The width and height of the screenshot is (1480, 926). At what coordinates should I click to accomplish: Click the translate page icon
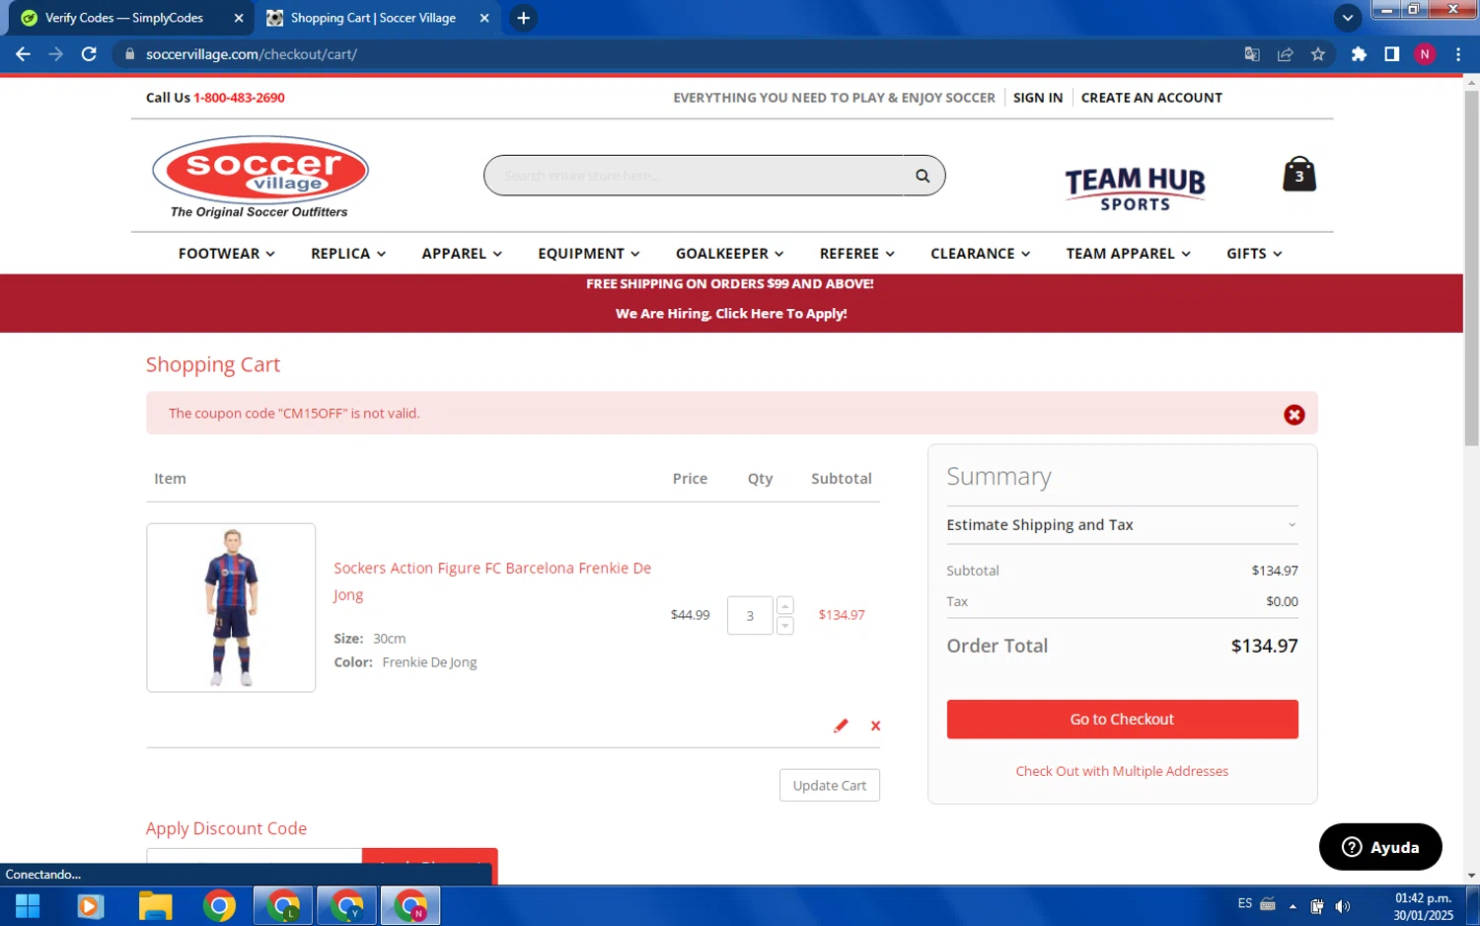pyautogui.click(x=1252, y=54)
